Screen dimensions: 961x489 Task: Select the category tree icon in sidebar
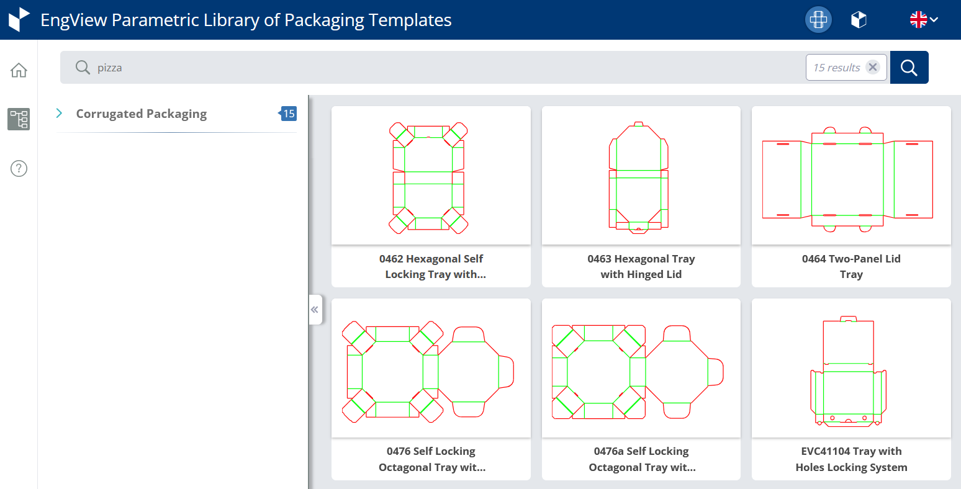19,119
